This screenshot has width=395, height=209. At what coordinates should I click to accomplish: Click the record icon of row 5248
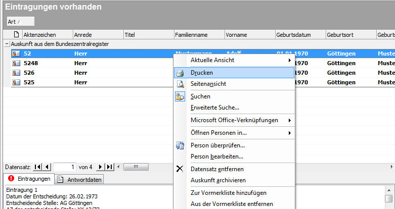point(16,63)
